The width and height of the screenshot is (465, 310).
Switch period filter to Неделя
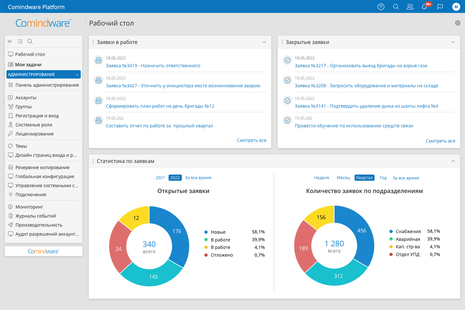point(321,178)
